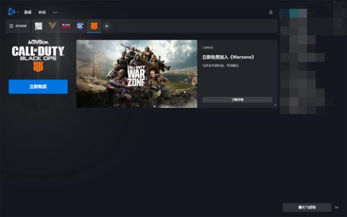Click the 立即免费加入《Warzone》 headline

[x=228, y=57]
